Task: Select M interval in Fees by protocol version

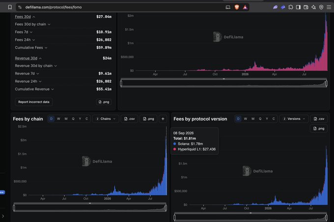Action: (253, 119)
